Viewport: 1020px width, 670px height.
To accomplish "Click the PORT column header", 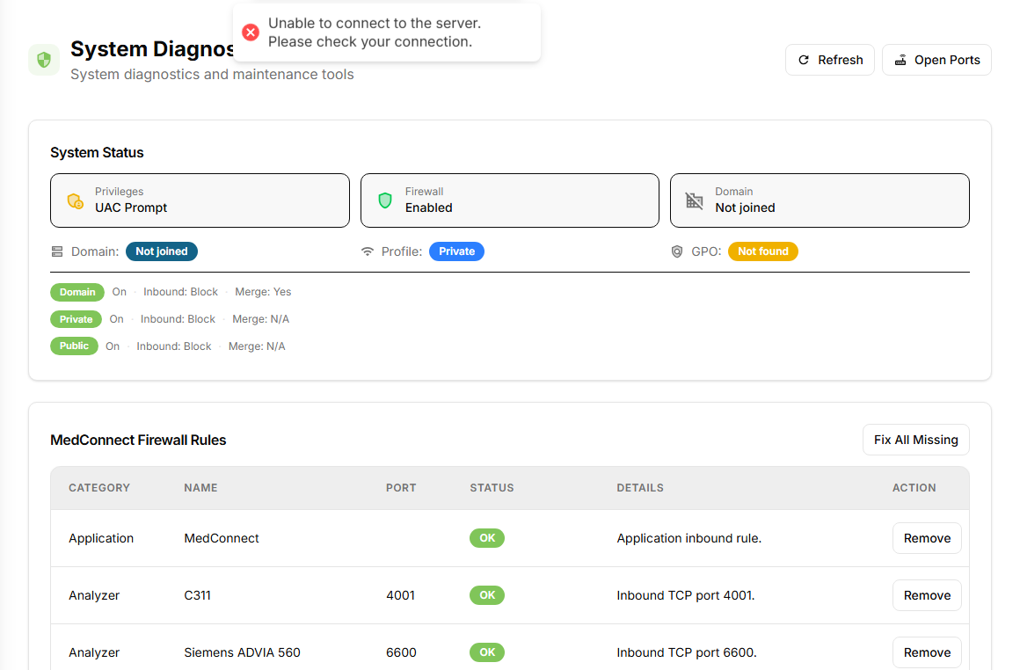I will tap(401, 488).
